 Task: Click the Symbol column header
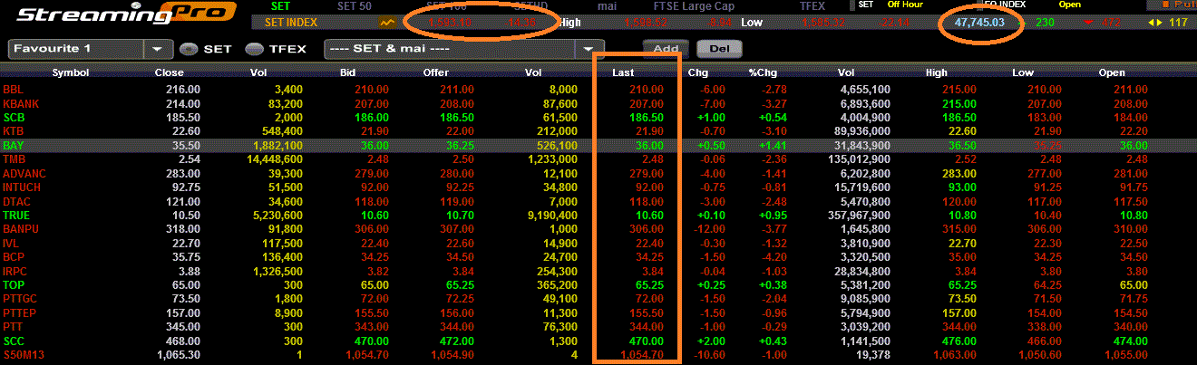click(70, 72)
